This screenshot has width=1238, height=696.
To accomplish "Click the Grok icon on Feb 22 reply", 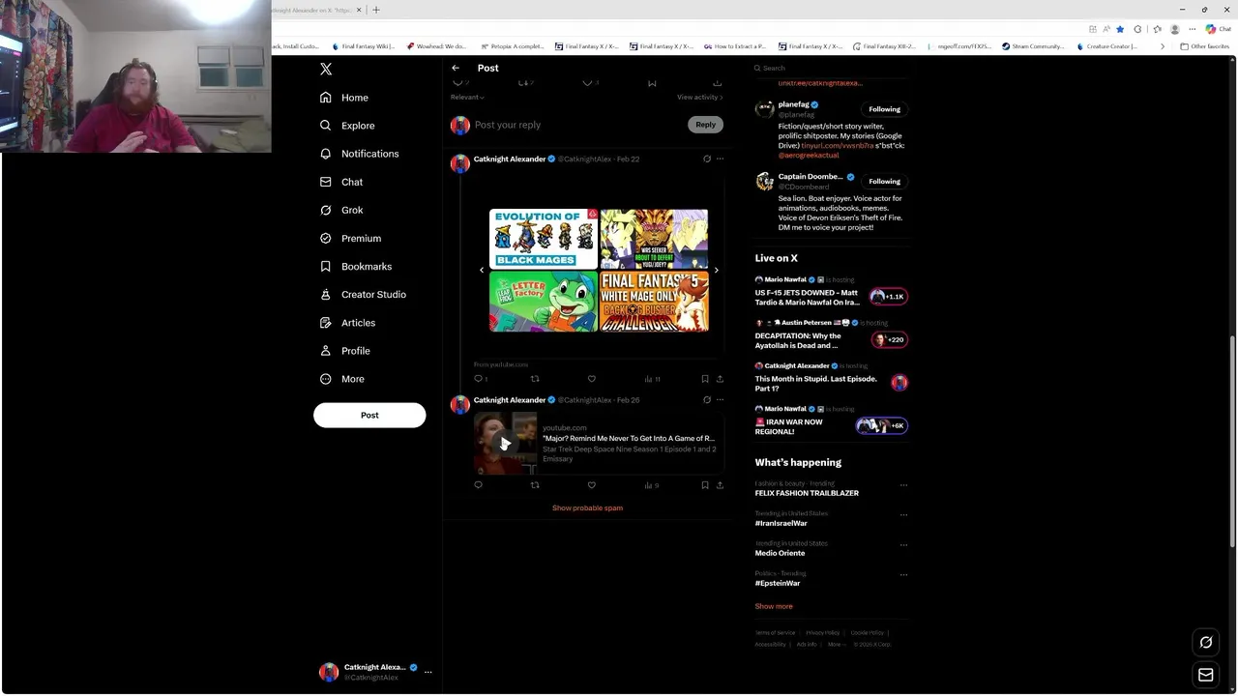I will [706, 159].
